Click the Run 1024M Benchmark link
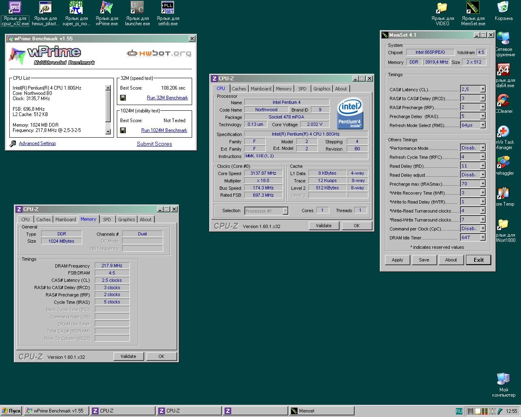The image size is (521, 417). click(164, 130)
